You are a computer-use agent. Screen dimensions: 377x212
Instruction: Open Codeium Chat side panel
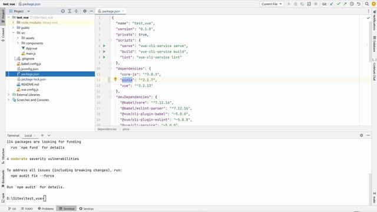click(x=375, y=69)
